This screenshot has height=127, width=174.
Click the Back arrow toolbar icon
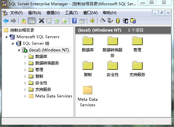tap(6, 21)
